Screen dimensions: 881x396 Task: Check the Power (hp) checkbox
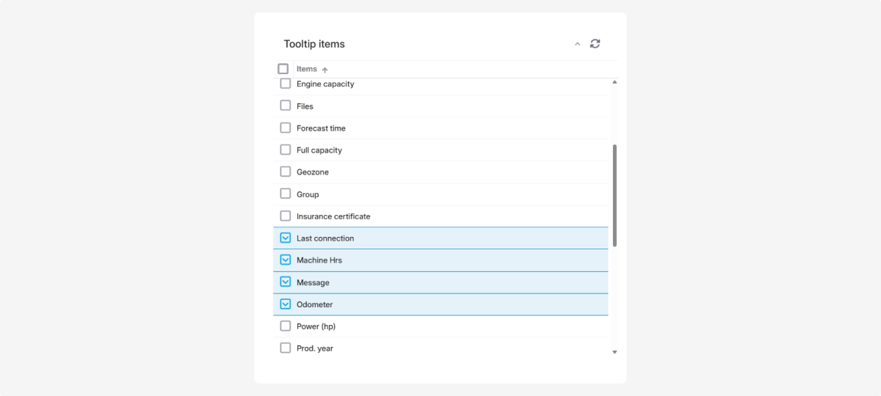[286, 326]
